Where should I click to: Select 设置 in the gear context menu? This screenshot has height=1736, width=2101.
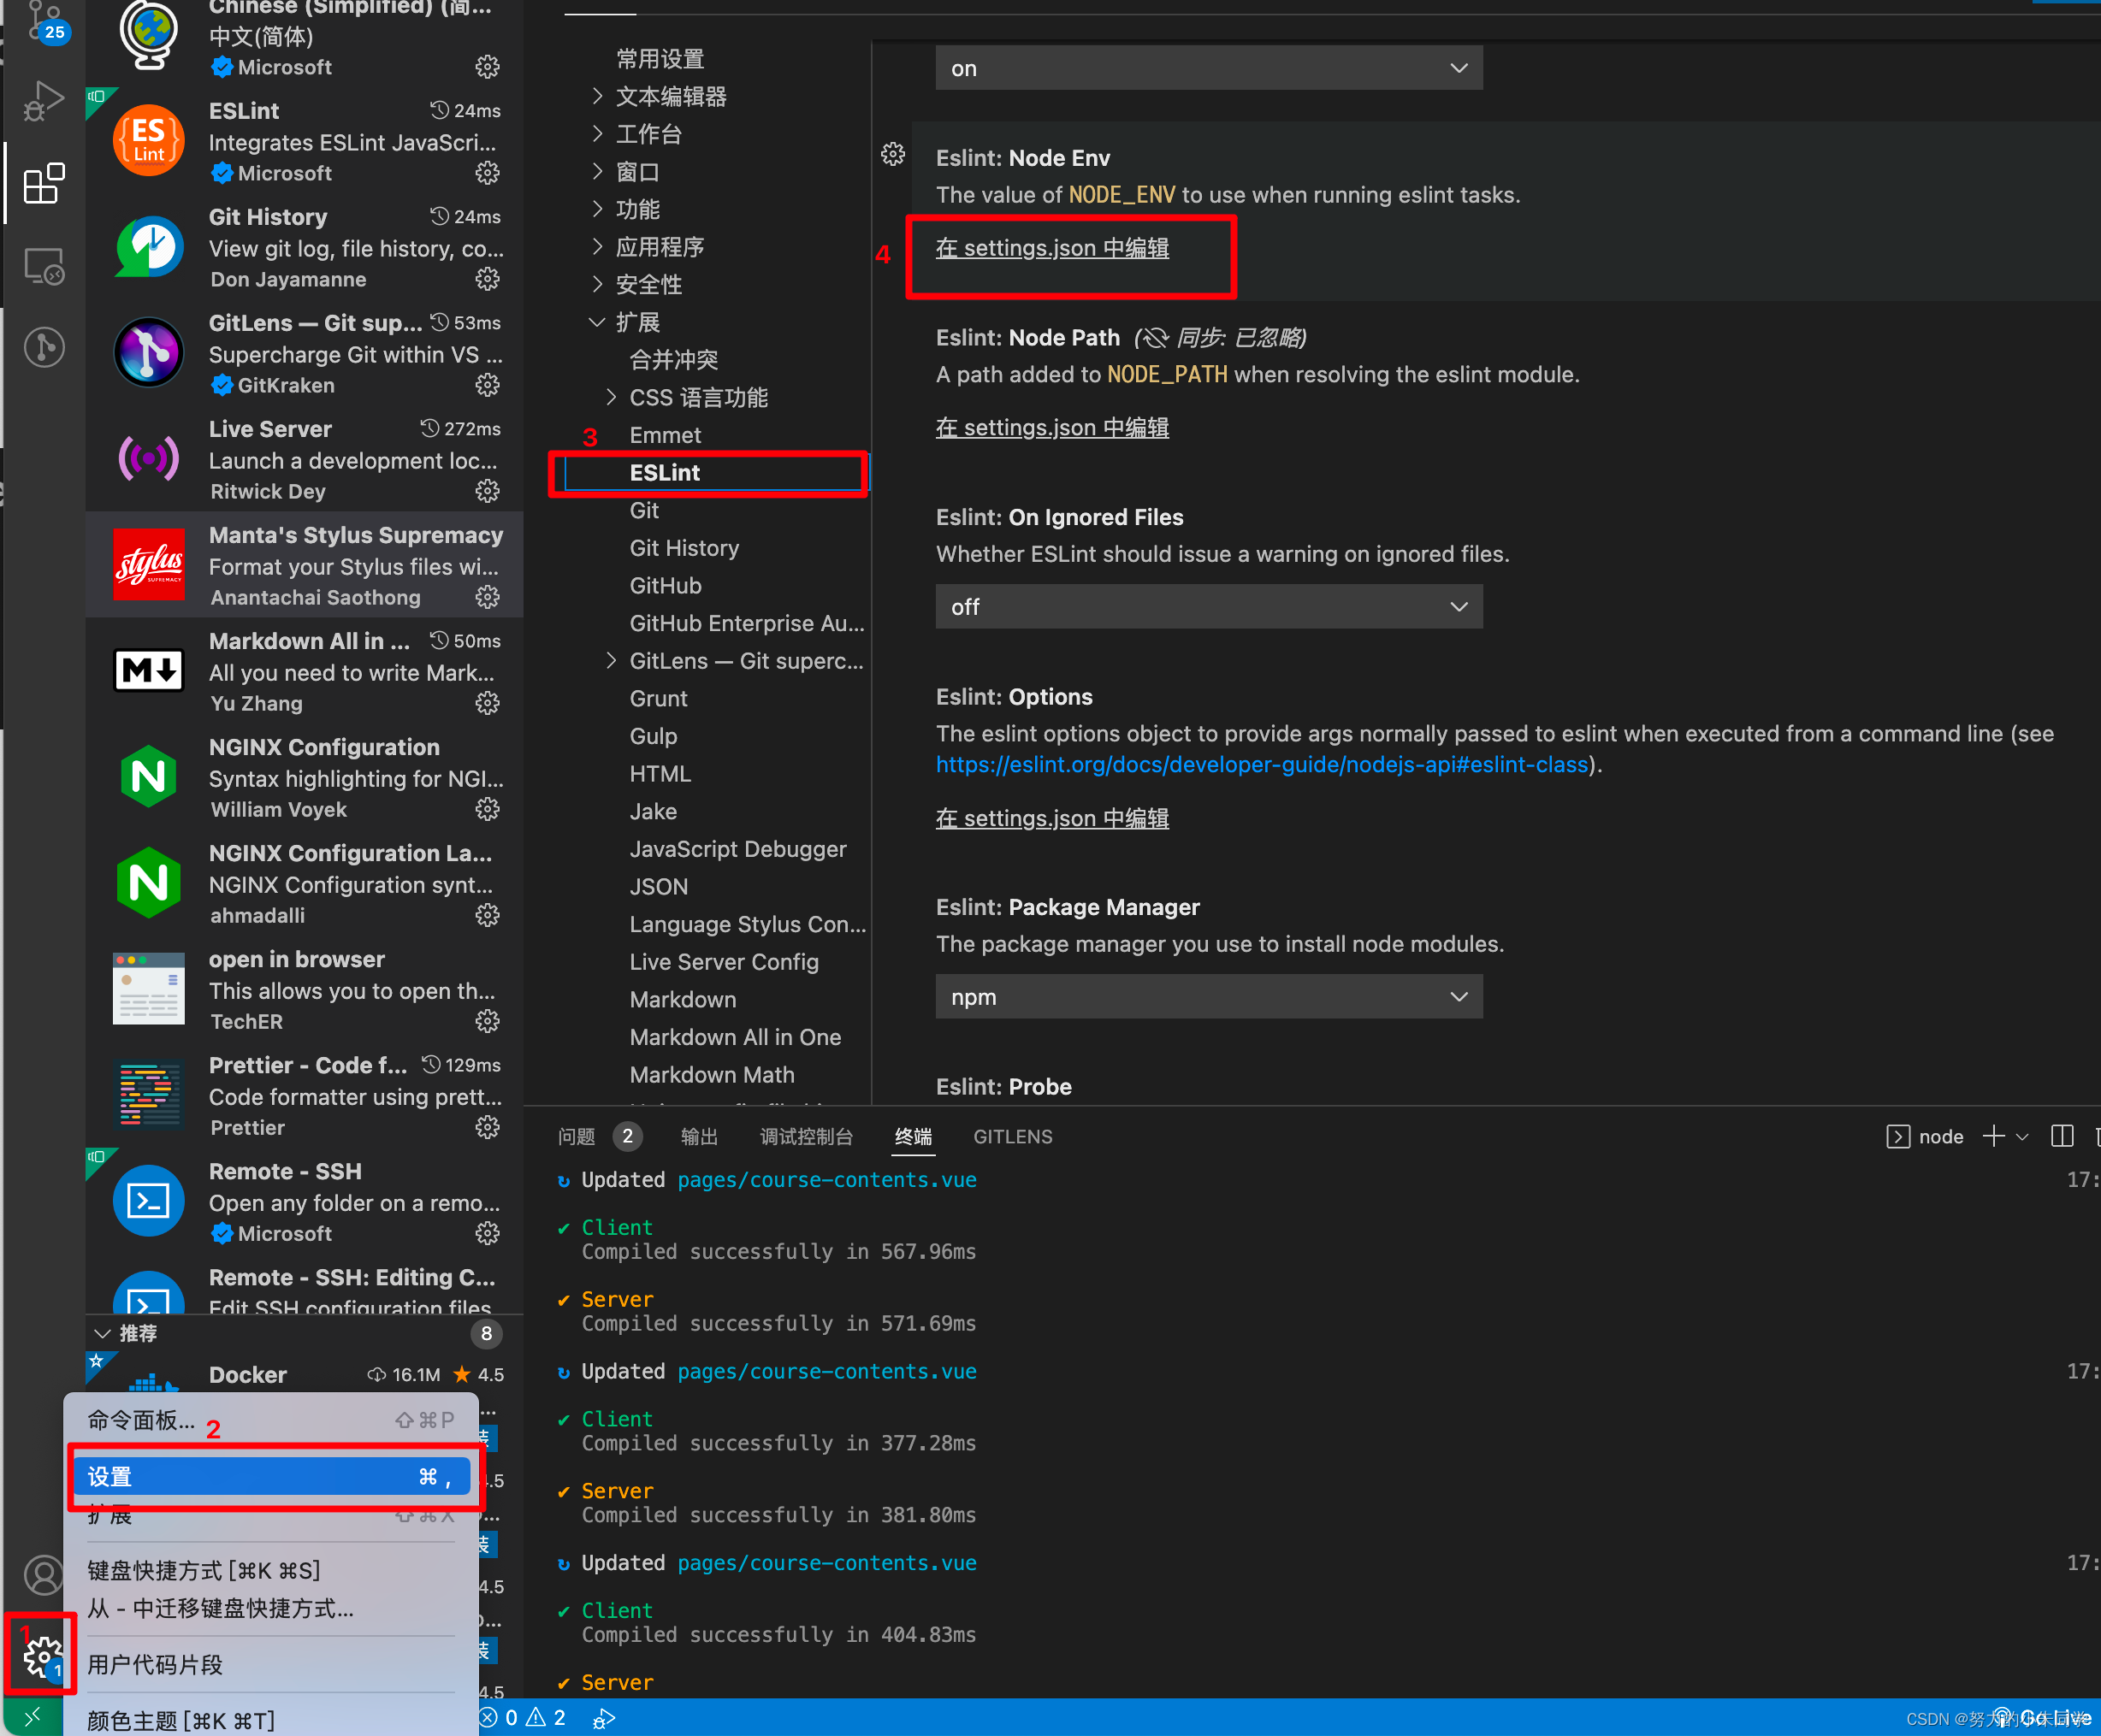point(270,1477)
